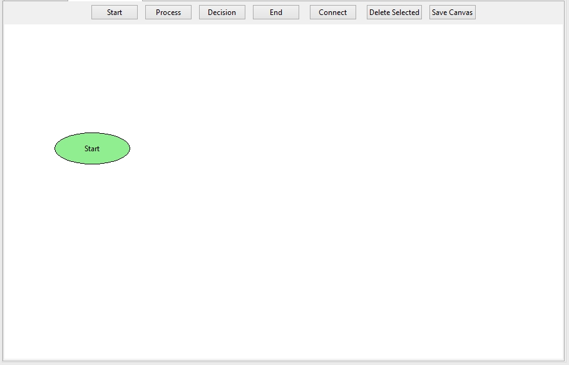Save the canvas with Save Canvas
Screen dimensions: 569x365
[x=452, y=12]
